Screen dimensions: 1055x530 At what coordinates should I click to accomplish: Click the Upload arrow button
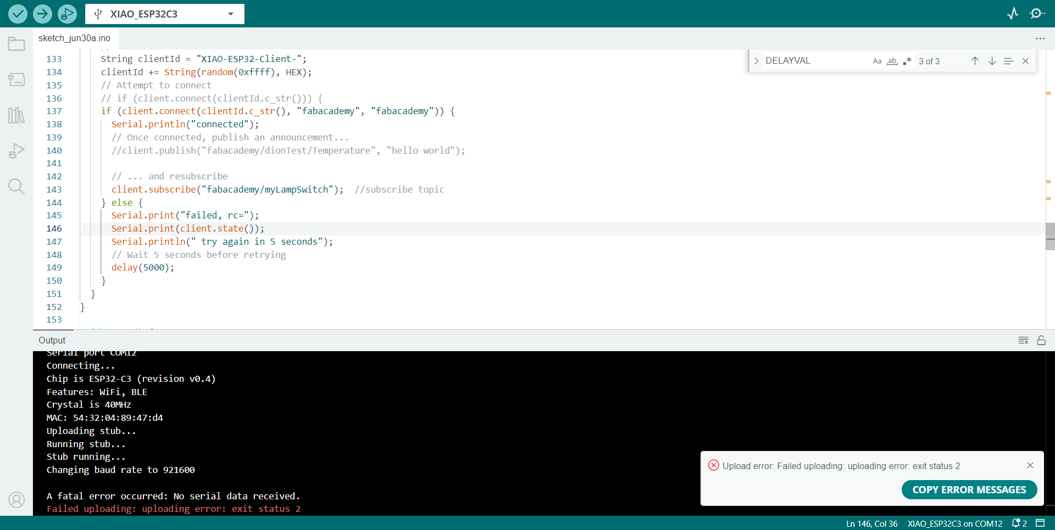click(42, 14)
